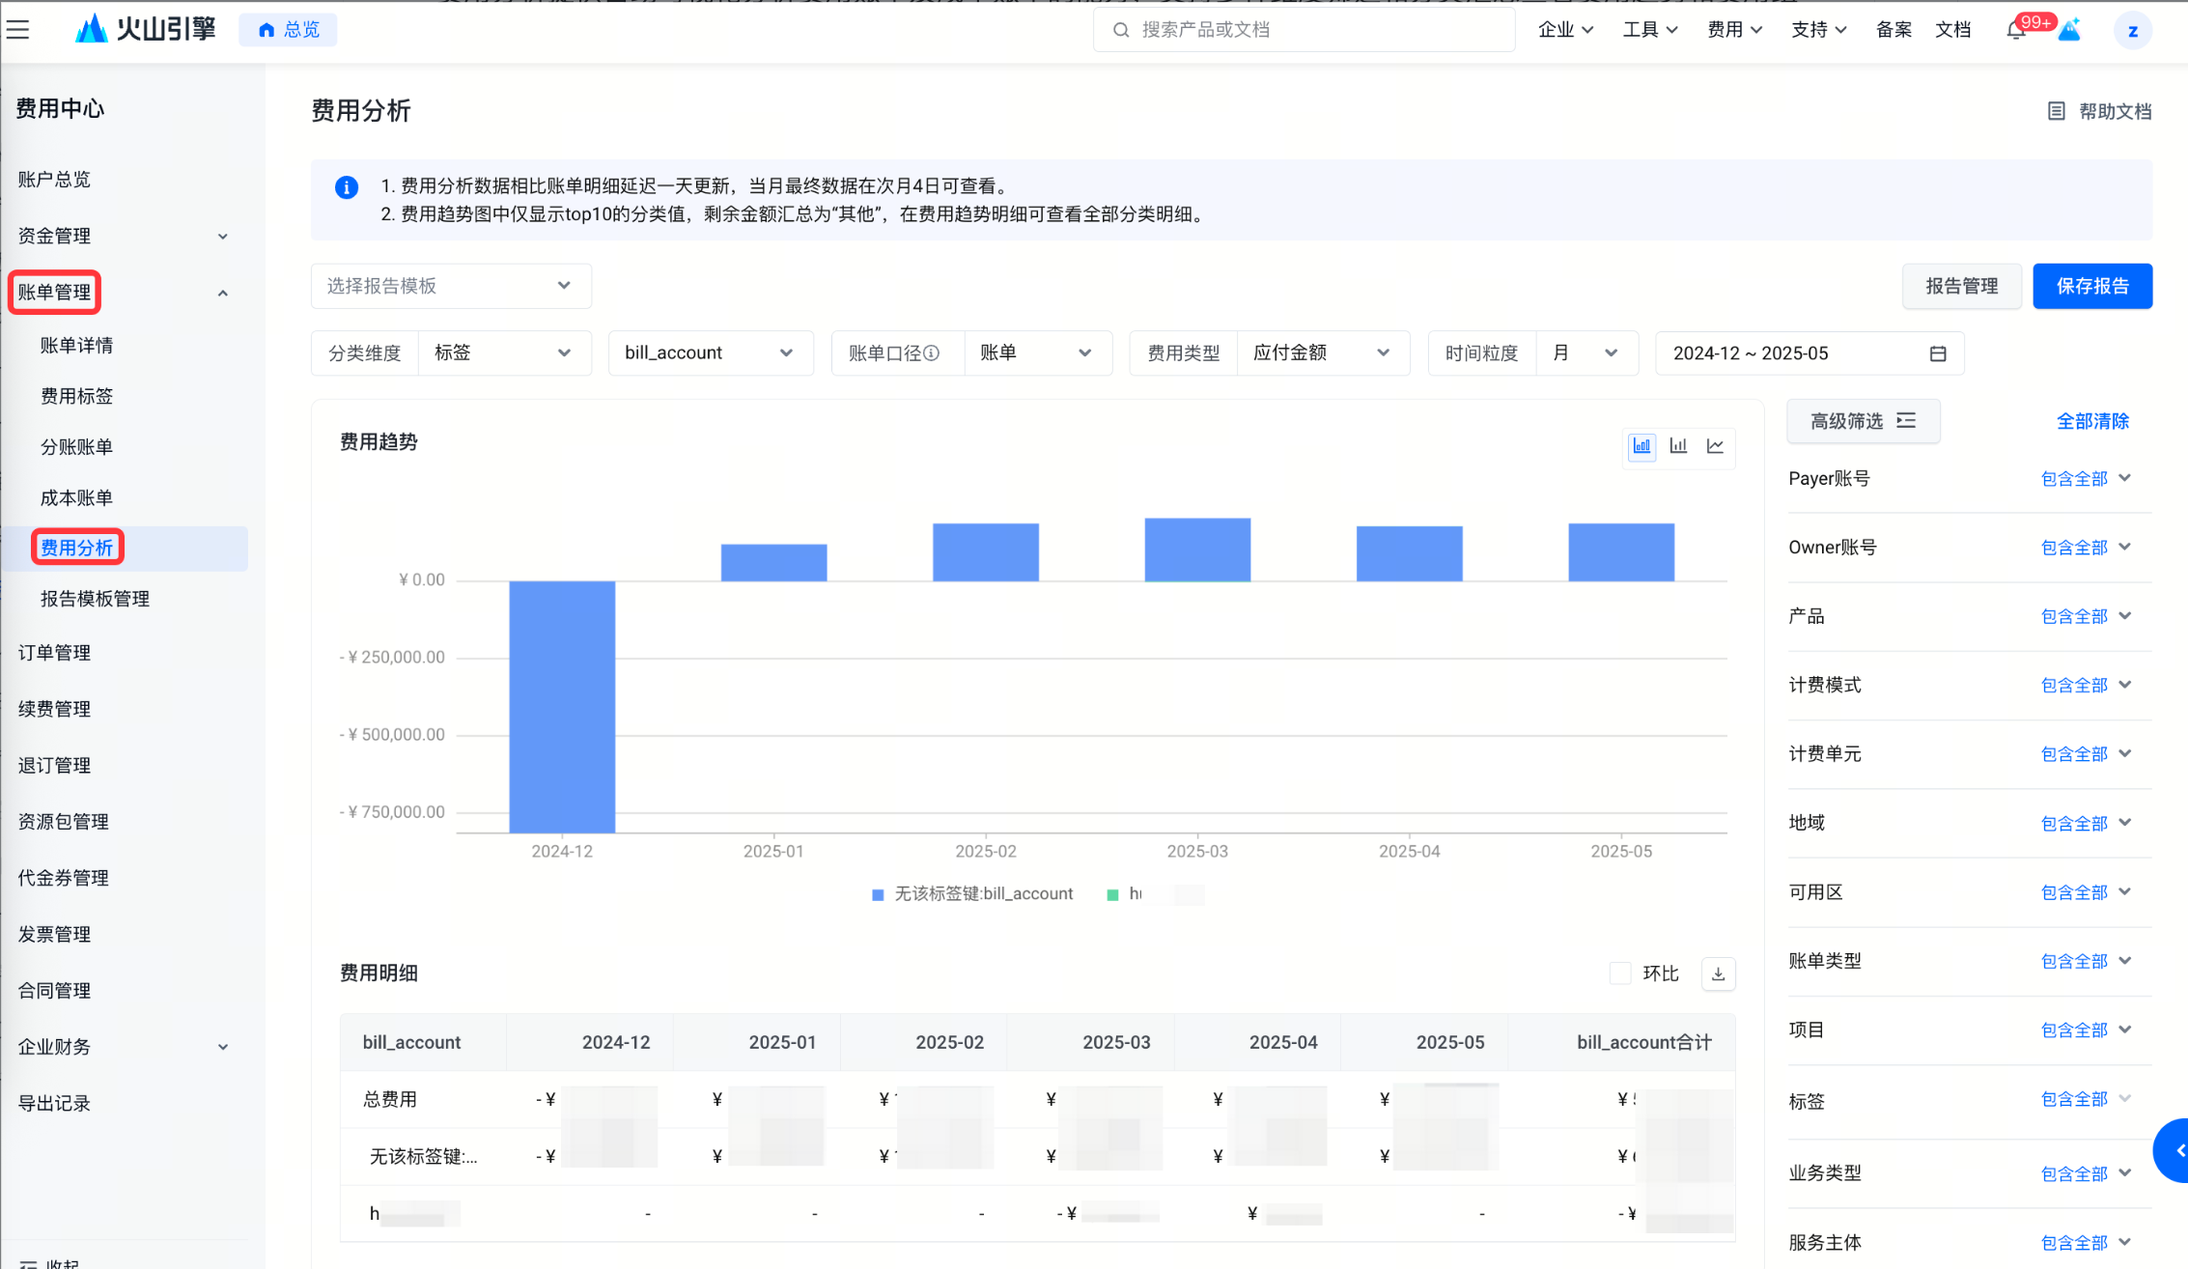Expand 地域 包含全部 filter

[2086, 824]
